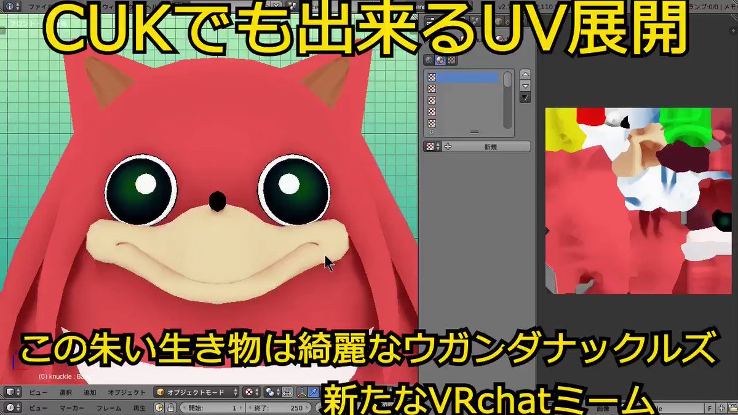
Task: Open the 3D View editor type selector
Action: 14,392
